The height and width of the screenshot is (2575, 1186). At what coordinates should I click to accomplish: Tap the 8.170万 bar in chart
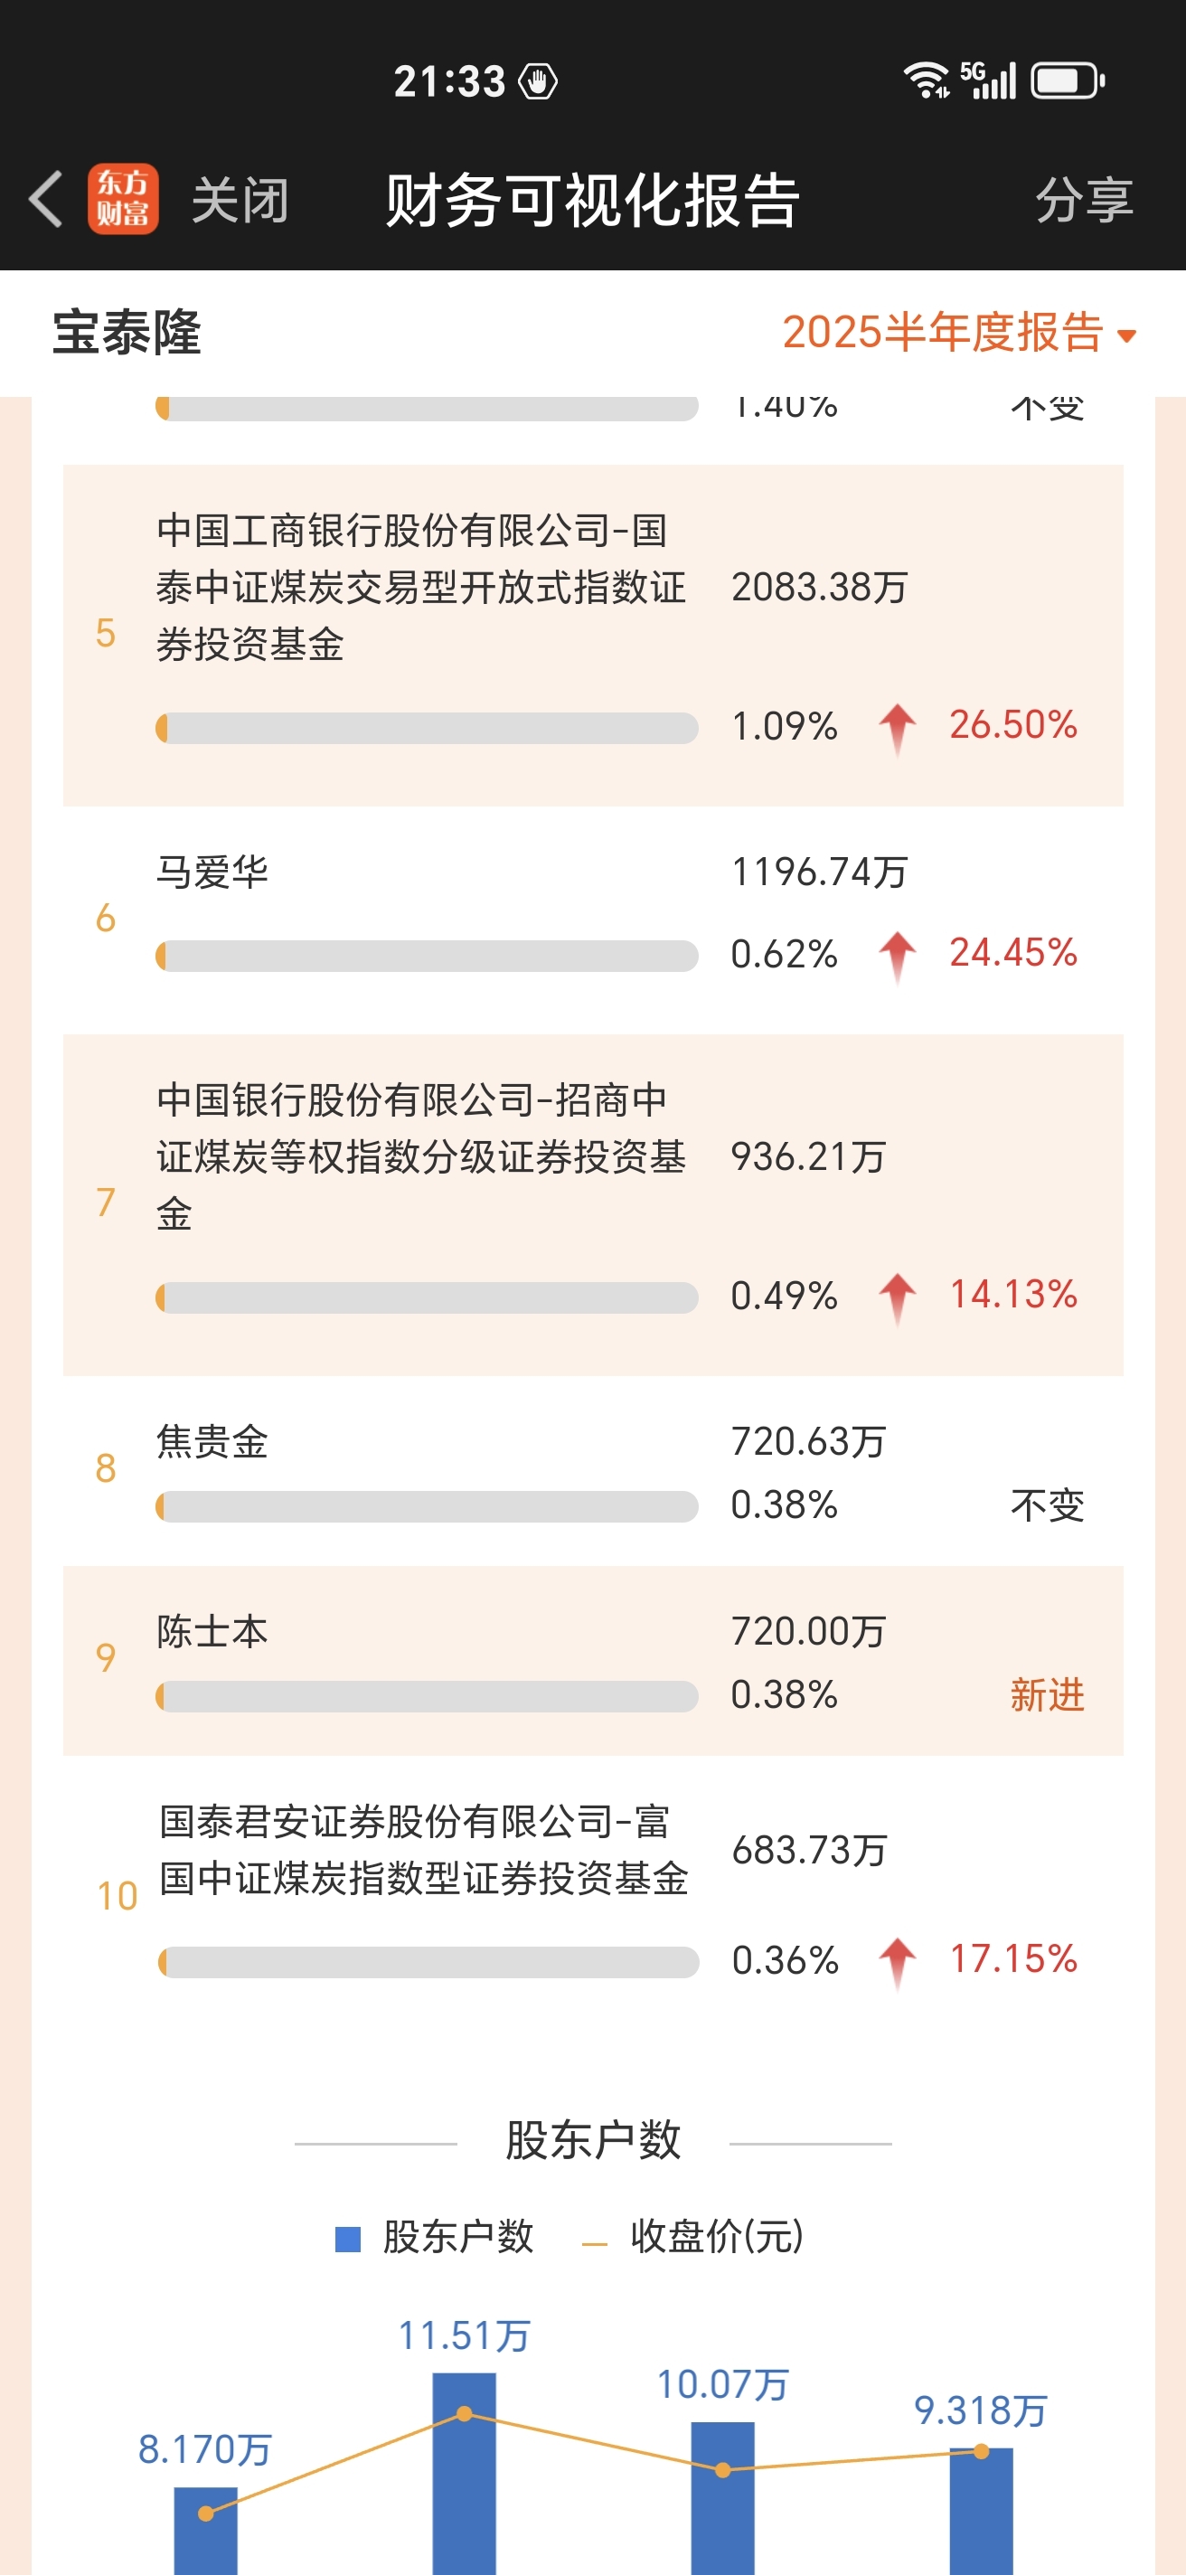[206, 2530]
